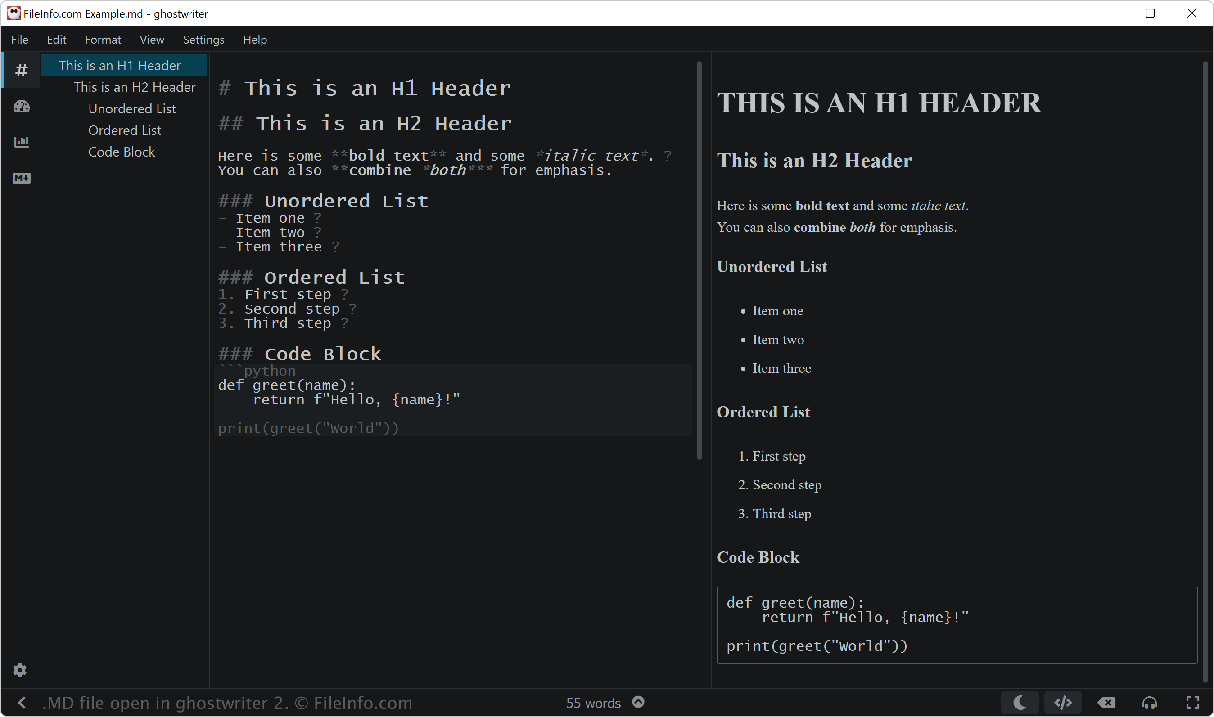The height and width of the screenshot is (717, 1214).
Task: View session statistics via gauge icon
Action: click(x=20, y=106)
